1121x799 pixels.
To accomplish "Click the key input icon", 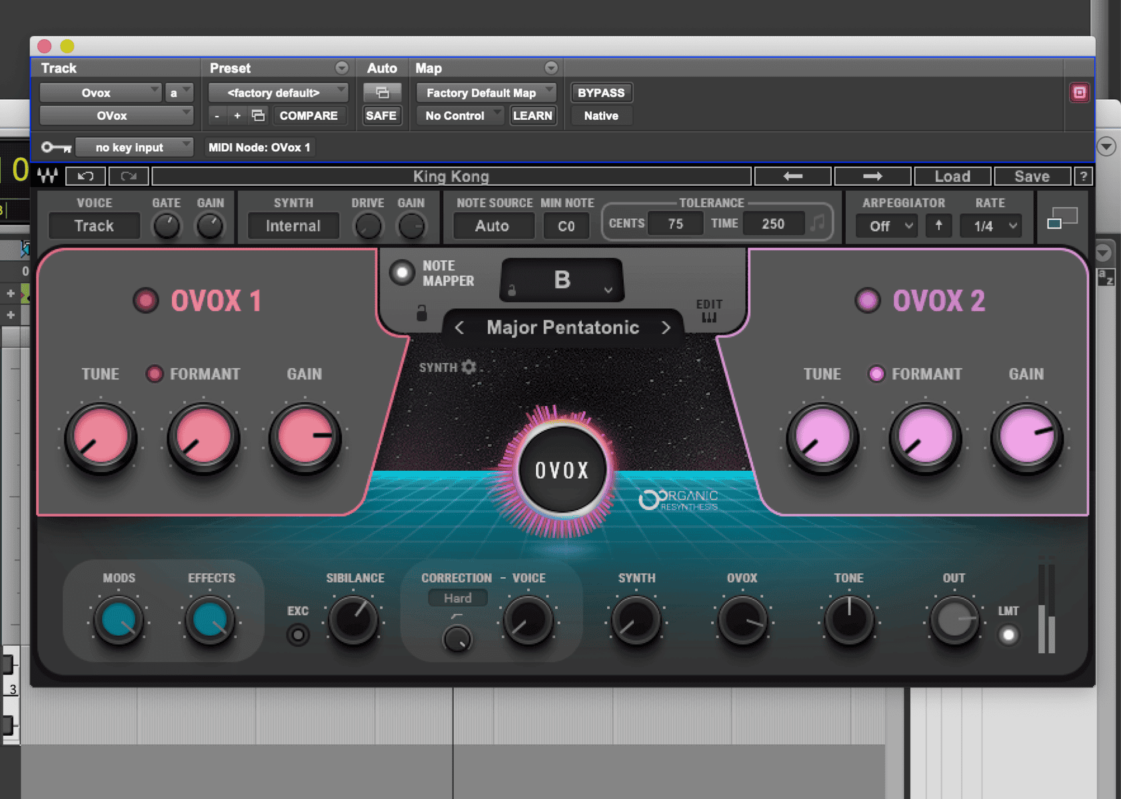I will click(56, 147).
